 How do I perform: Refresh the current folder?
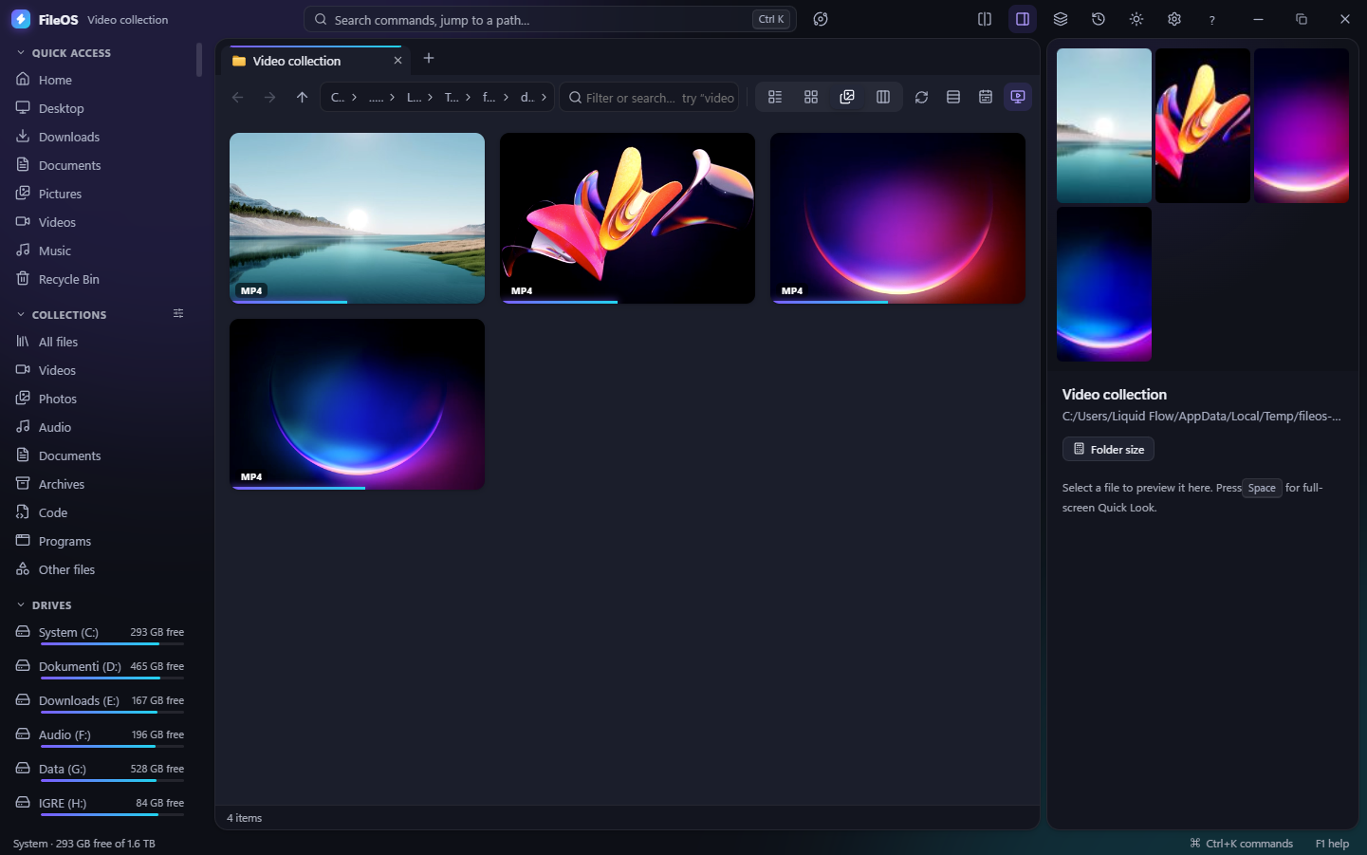[x=921, y=97]
